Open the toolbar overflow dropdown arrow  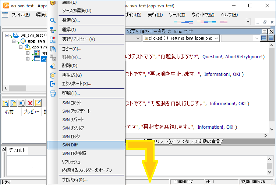[248, 22]
